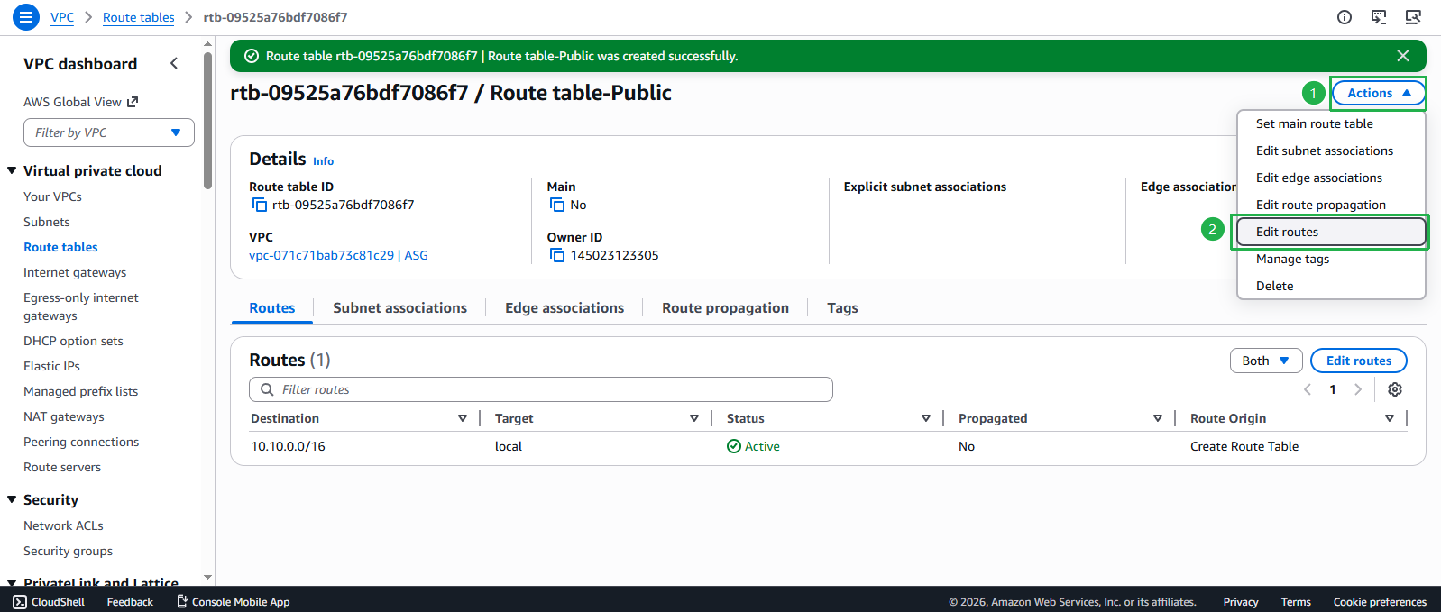The image size is (1441, 612).
Task: Click the sidebar vertical scrollbar
Action: [x=208, y=120]
